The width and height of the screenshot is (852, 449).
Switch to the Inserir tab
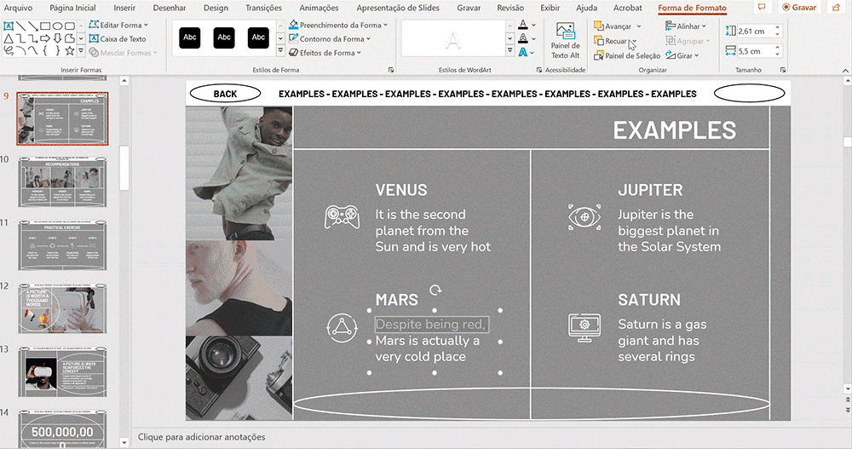tap(124, 8)
